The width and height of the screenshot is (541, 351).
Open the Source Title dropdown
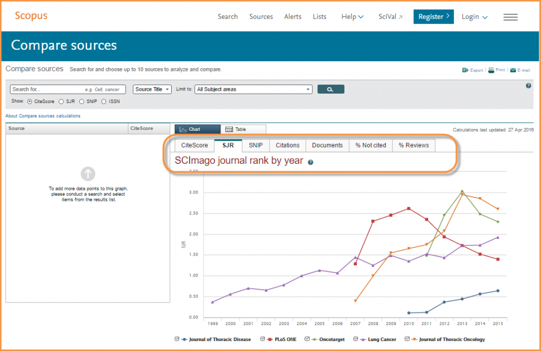click(152, 89)
